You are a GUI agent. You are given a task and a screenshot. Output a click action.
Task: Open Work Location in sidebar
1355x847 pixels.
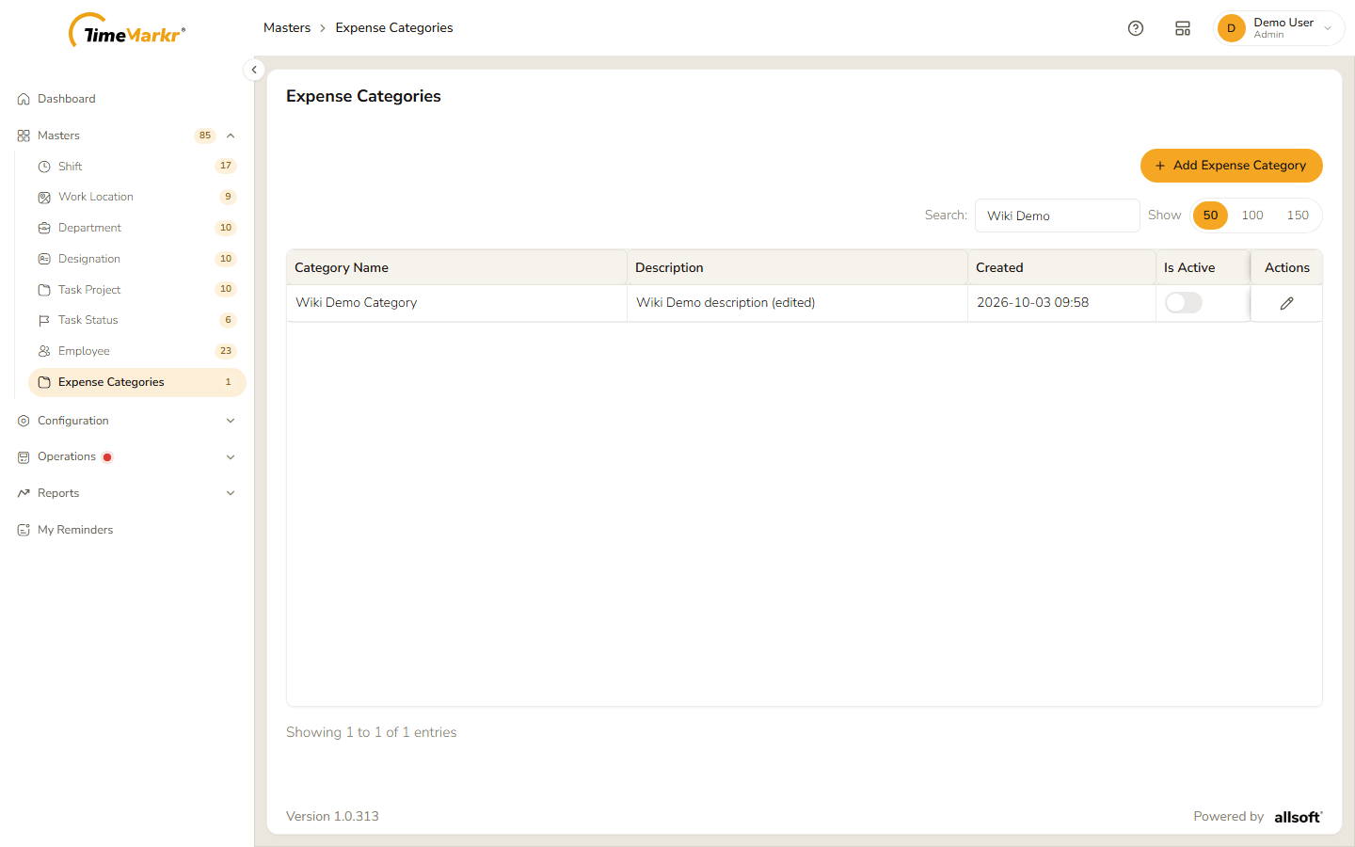(x=137, y=197)
